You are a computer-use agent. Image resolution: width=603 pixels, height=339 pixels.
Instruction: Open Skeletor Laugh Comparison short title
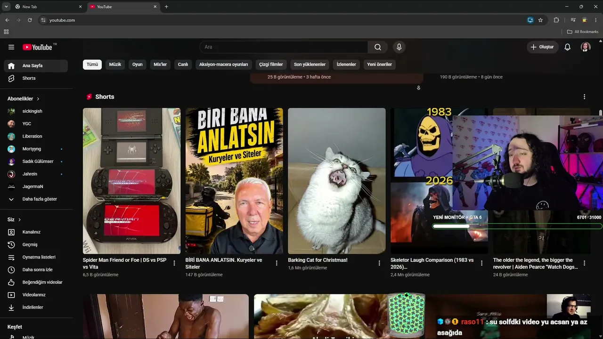(432, 263)
